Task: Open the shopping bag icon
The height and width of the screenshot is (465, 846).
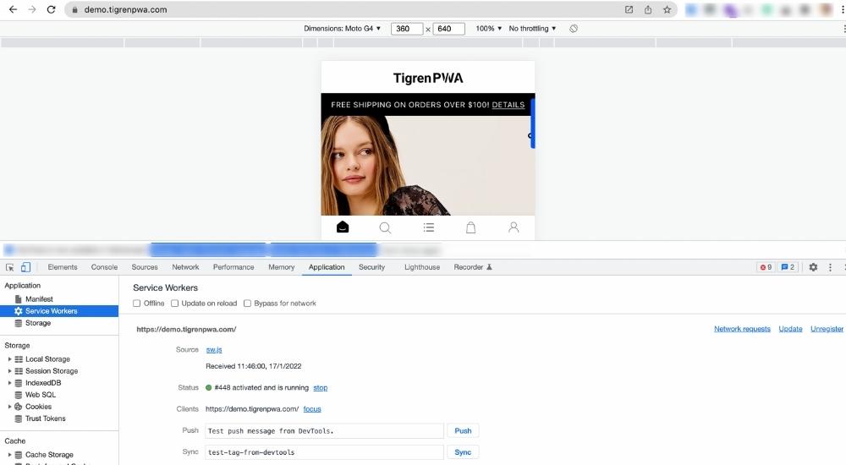Action: (471, 227)
